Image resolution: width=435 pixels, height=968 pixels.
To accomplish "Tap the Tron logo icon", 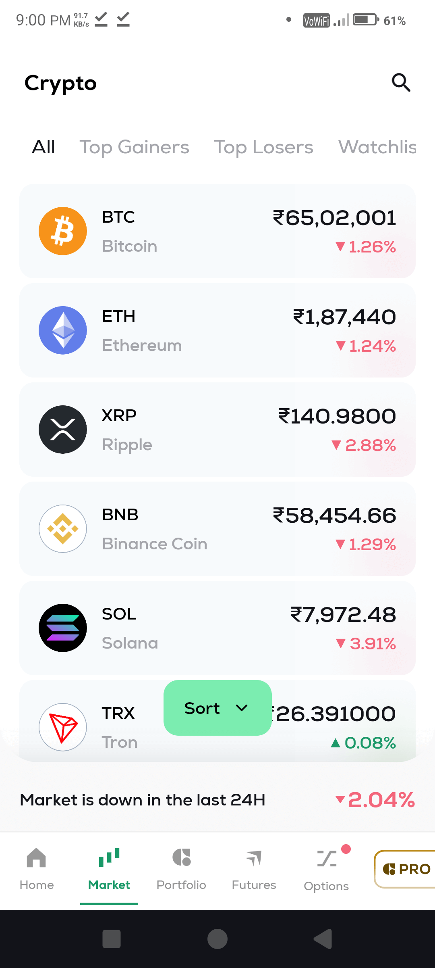I will click(63, 727).
